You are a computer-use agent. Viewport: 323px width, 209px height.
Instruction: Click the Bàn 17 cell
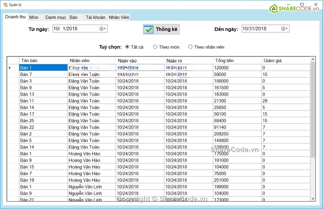click(x=43, y=114)
